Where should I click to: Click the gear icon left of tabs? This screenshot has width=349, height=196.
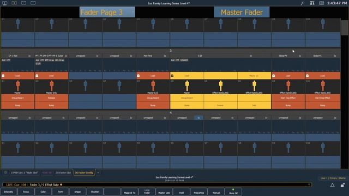coord(5,173)
